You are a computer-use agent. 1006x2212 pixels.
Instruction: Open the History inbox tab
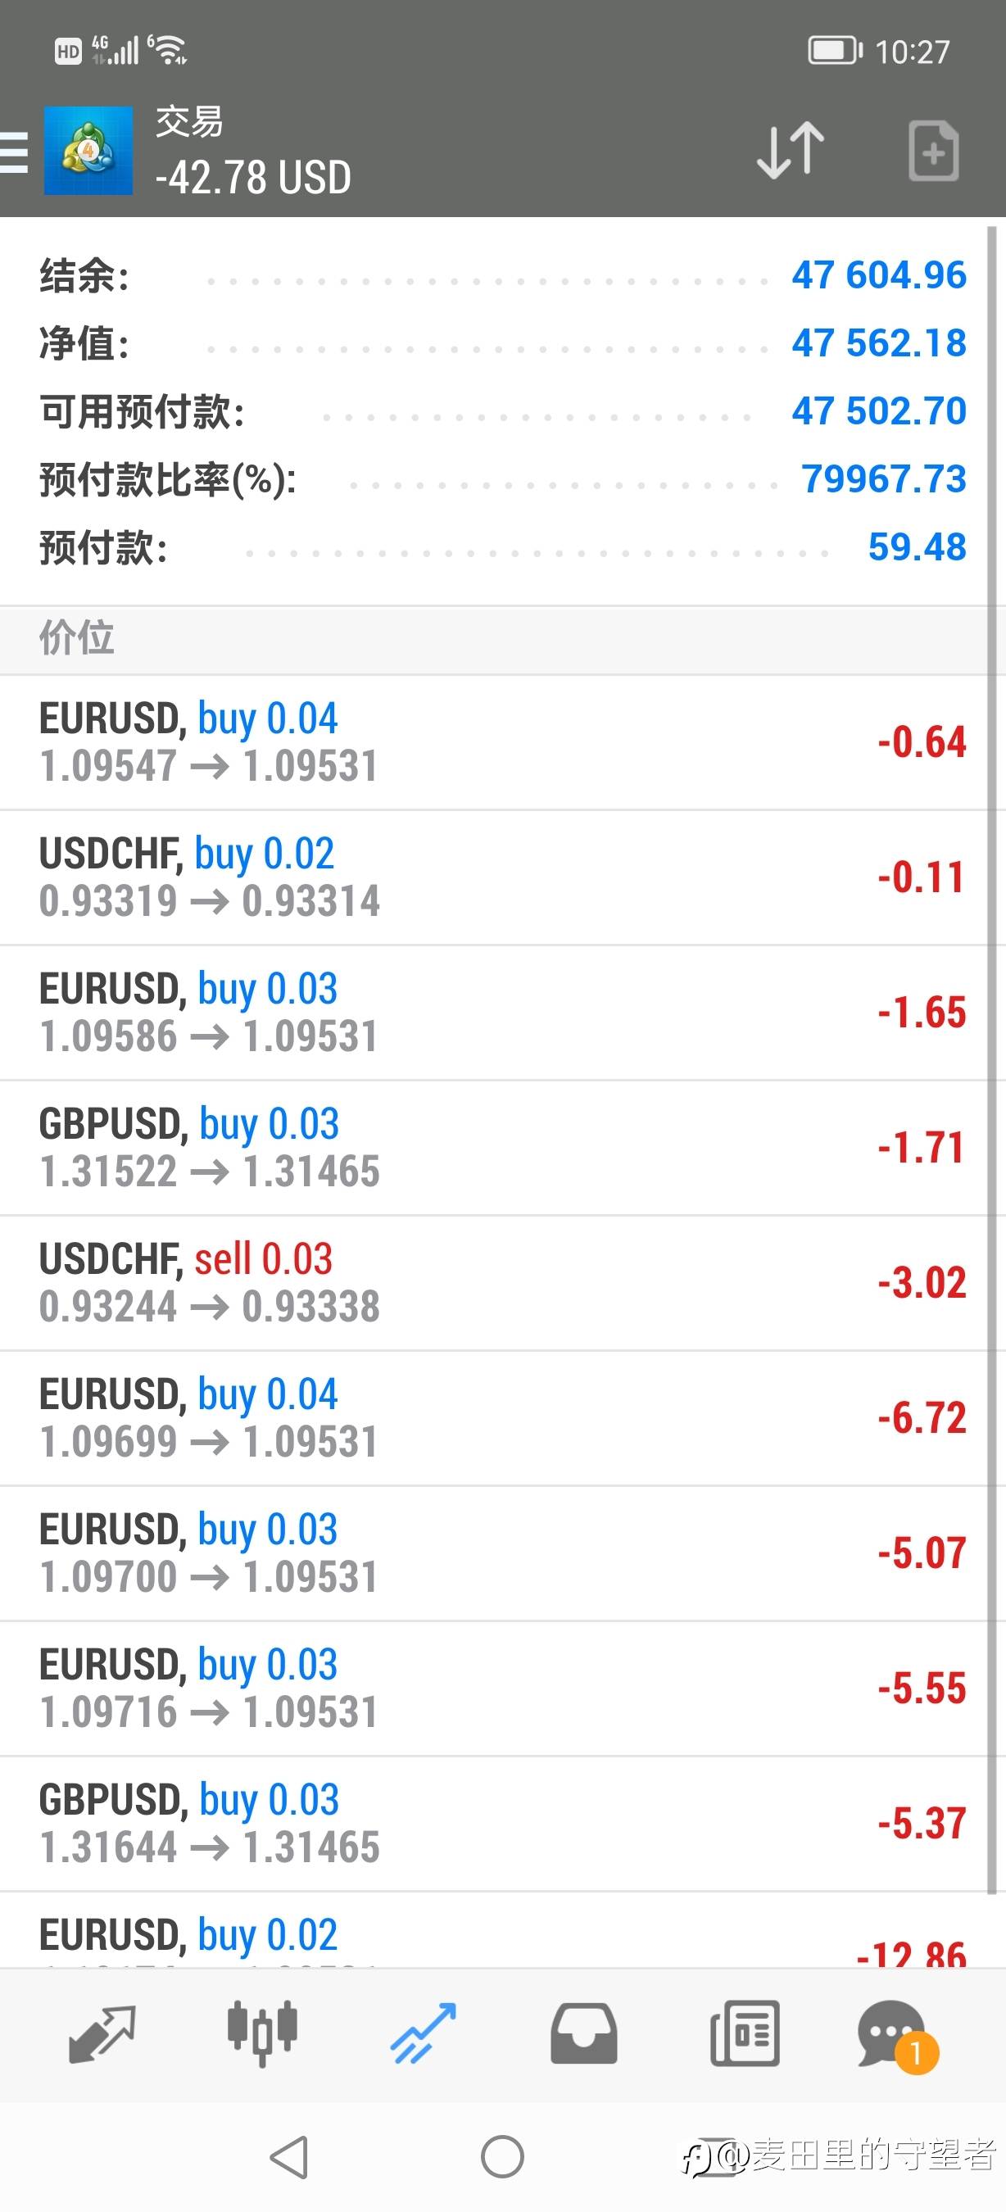click(583, 2033)
